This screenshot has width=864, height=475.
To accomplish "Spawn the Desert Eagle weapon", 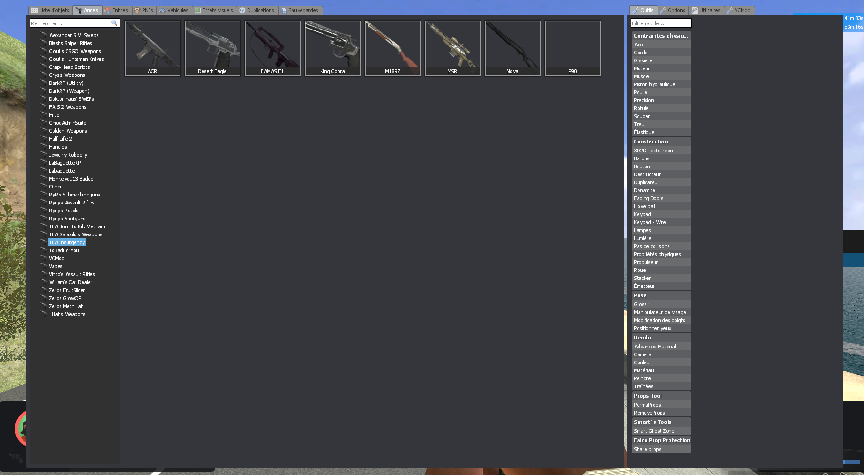I will (x=212, y=48).
